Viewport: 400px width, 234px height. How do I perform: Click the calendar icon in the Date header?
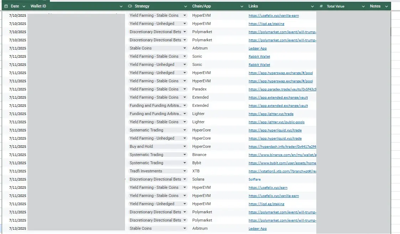(6, 6)
